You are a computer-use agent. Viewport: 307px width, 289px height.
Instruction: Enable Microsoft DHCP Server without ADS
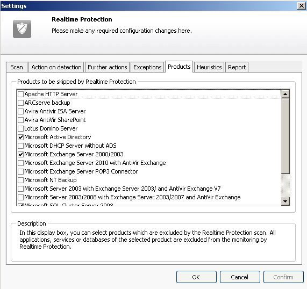pos(20,146)
